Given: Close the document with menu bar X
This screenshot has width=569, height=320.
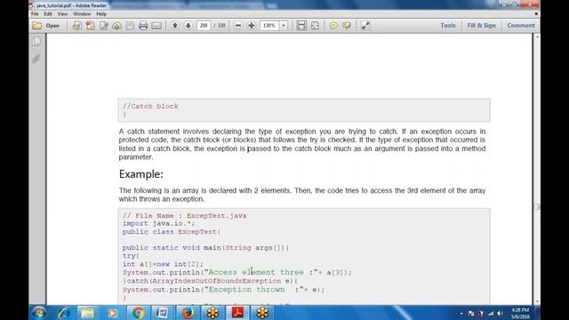Looking at the screenshot, I should coord(536,14).
